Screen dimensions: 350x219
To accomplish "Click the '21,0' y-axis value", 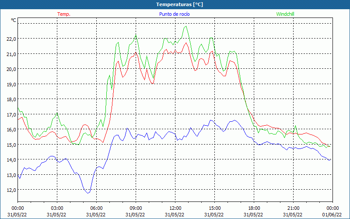I will 11,54.
